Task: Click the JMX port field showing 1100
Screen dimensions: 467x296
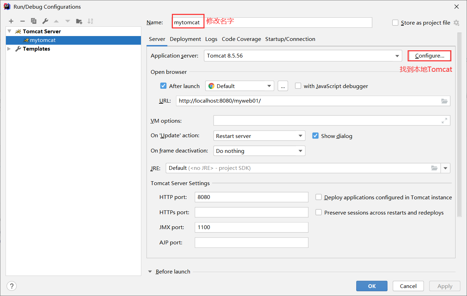Action: [x=251, y=227]
